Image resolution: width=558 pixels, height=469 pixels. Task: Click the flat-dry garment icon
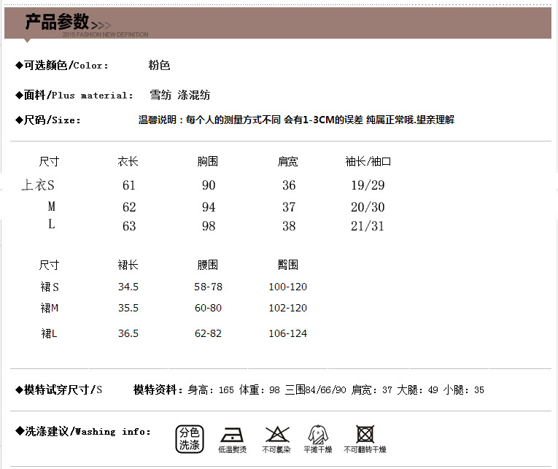[318, 435]
